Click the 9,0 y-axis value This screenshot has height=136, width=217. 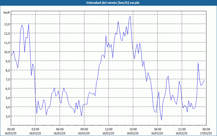coord(8,61)
